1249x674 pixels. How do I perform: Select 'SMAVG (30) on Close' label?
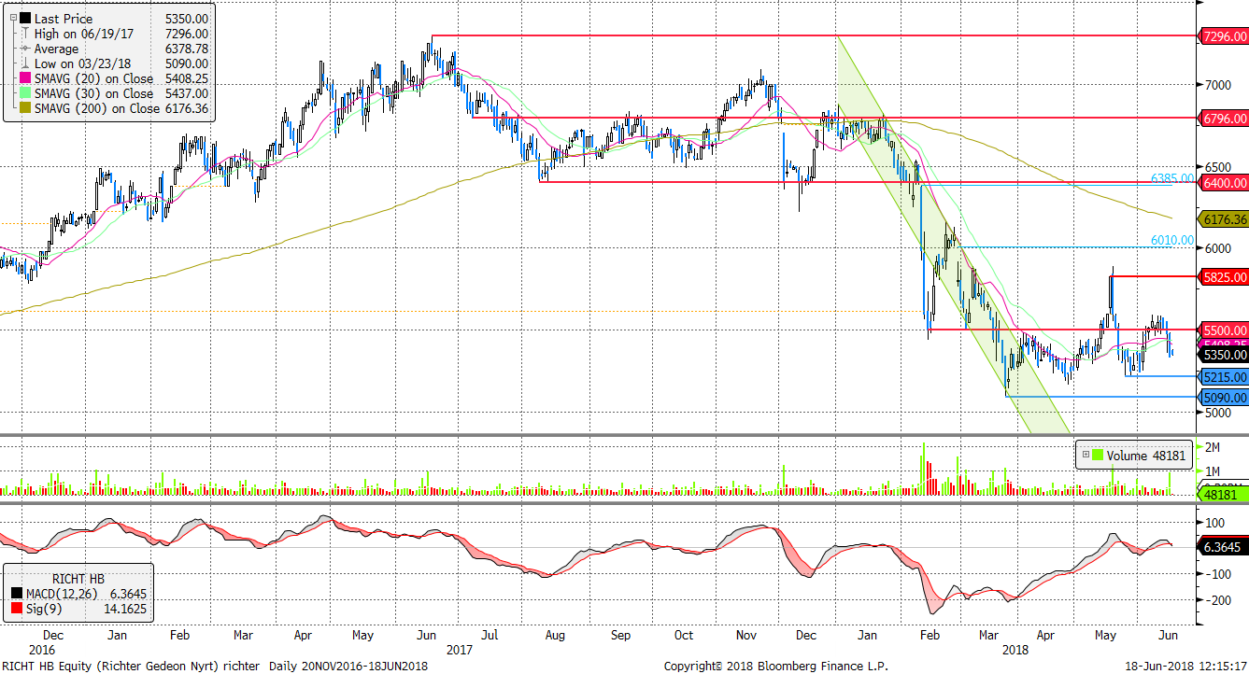click(x=93, y=93)
